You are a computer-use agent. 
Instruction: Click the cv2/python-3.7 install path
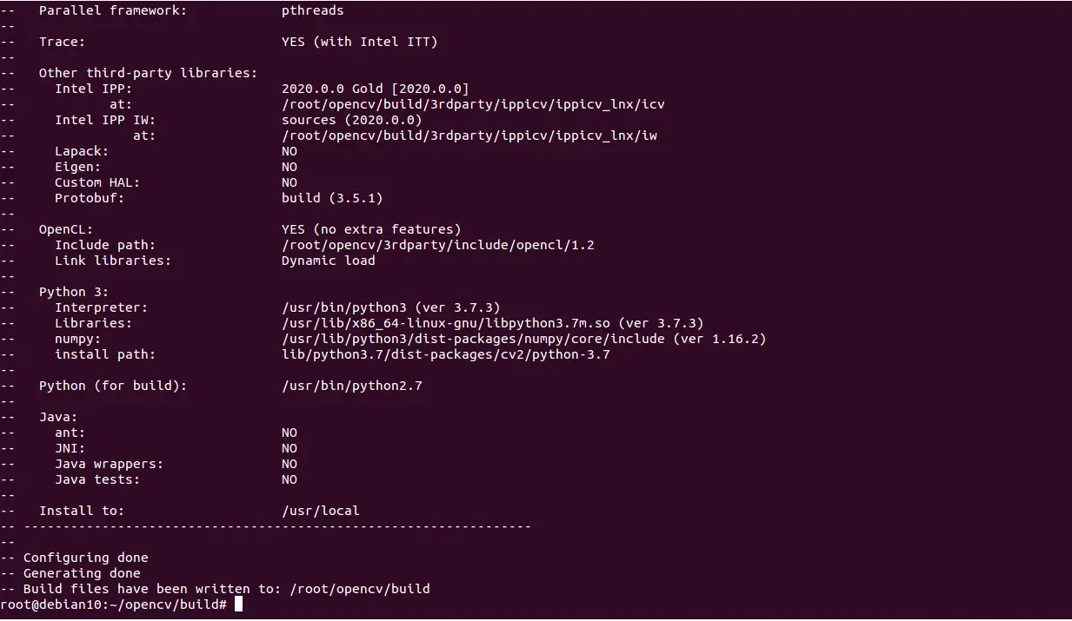[x=446, y=353]
